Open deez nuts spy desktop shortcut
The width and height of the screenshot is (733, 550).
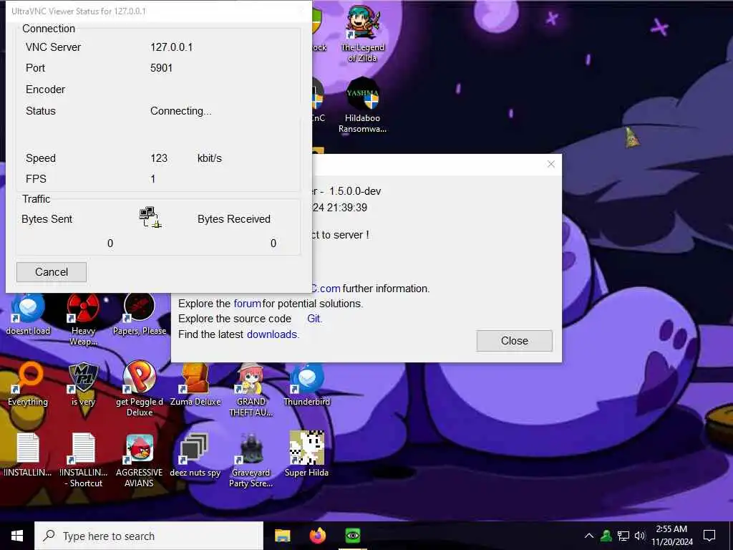pyautogui.click(x=195, y=455)
